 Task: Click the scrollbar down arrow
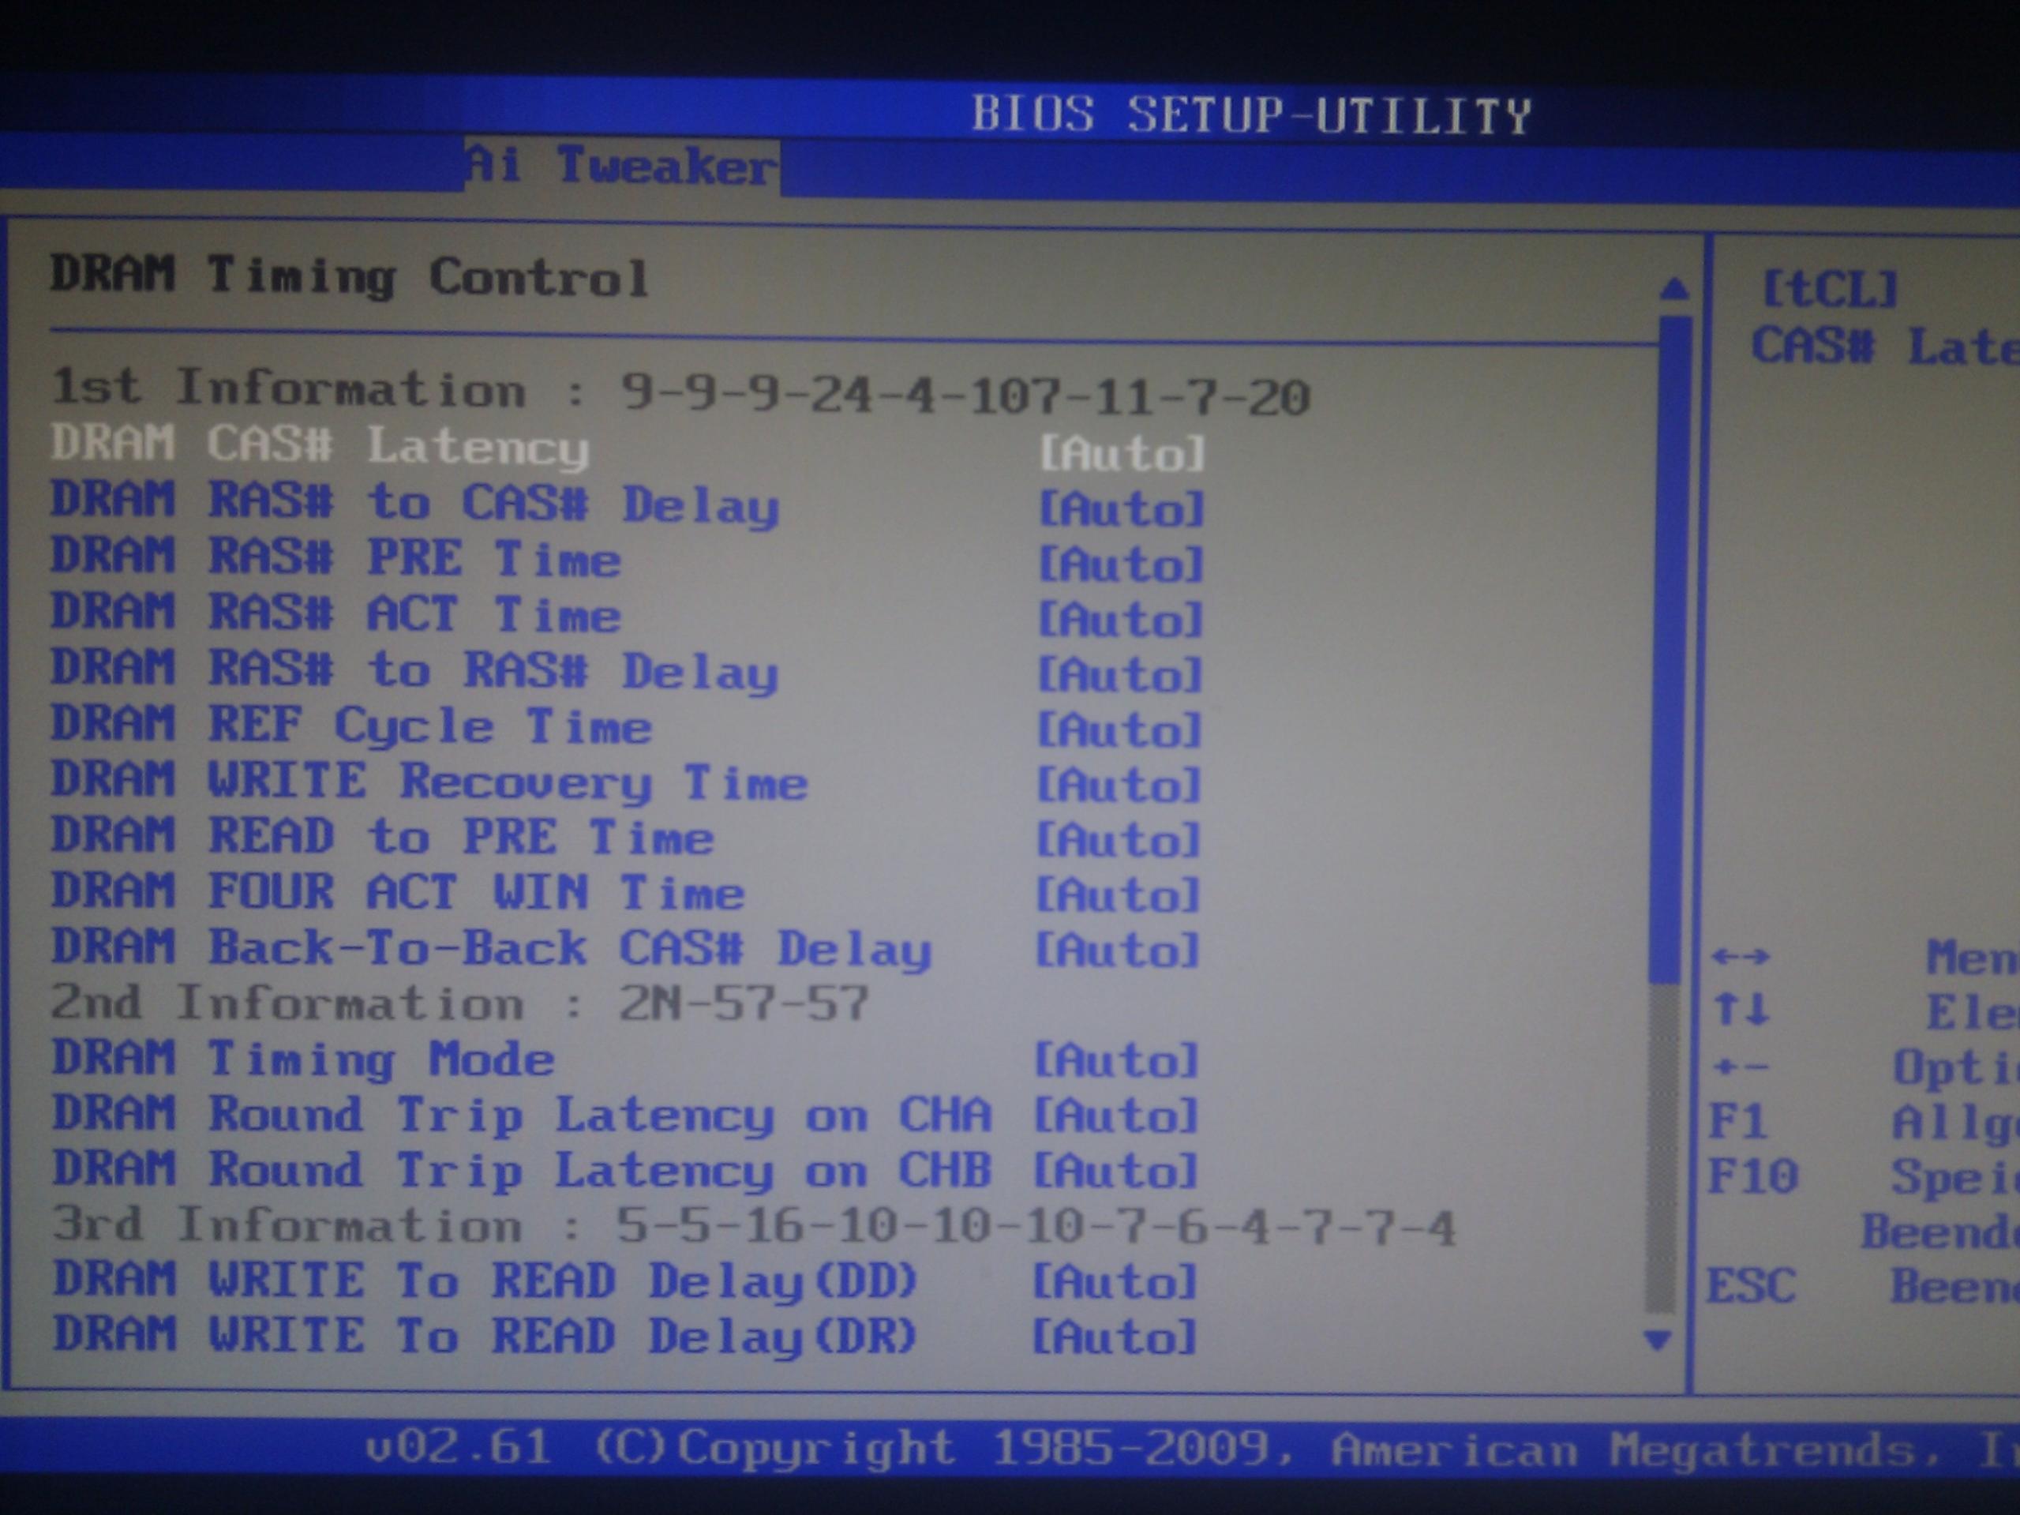tap(1657, 1340)
